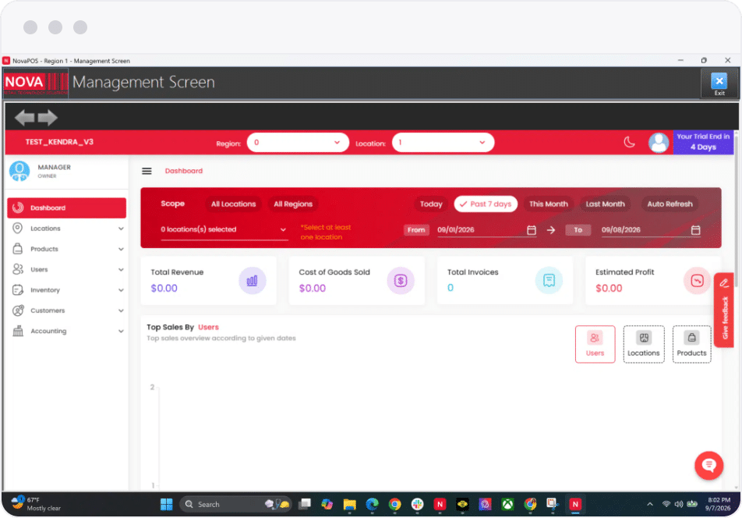This screenshot has height=518, width=742.
Task: Select the Dashboard sidebar item
Action: point(67,208)
